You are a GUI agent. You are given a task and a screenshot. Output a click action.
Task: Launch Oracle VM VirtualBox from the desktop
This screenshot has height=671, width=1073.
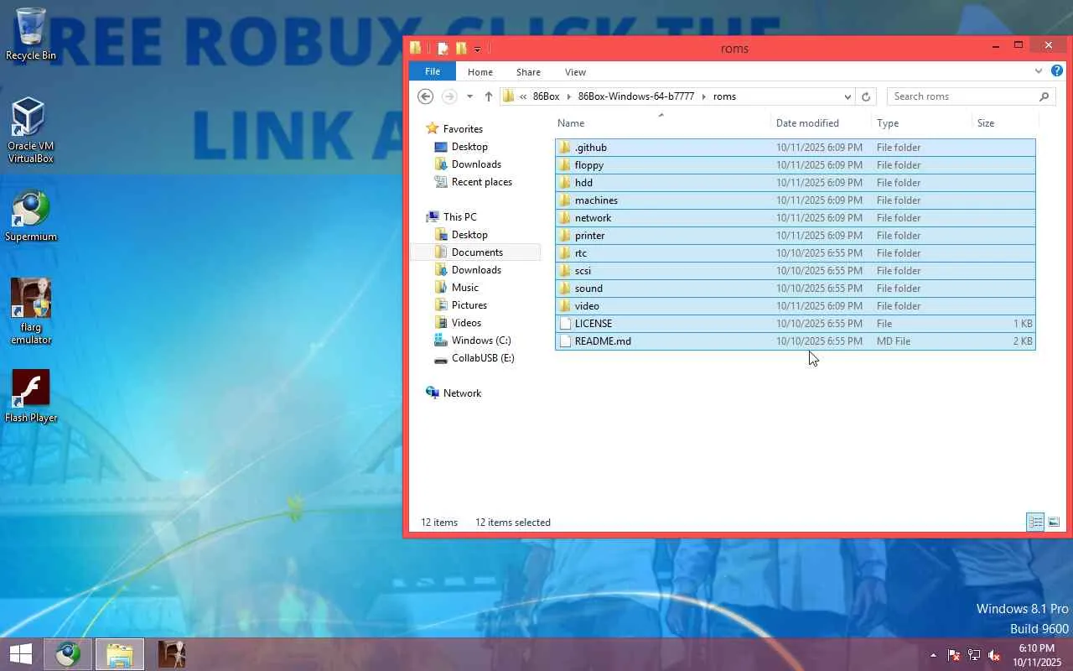[x=31, y=130]
